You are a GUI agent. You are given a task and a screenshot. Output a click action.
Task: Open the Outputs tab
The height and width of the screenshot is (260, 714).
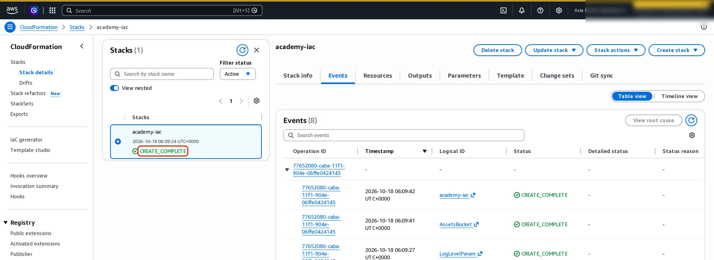click(x=420, y=75)
